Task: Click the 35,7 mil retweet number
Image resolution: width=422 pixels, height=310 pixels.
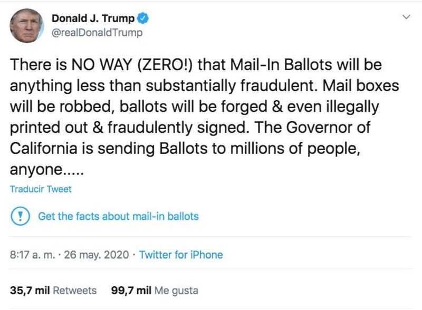Action: pyautogui.click(x=30, y=290)
